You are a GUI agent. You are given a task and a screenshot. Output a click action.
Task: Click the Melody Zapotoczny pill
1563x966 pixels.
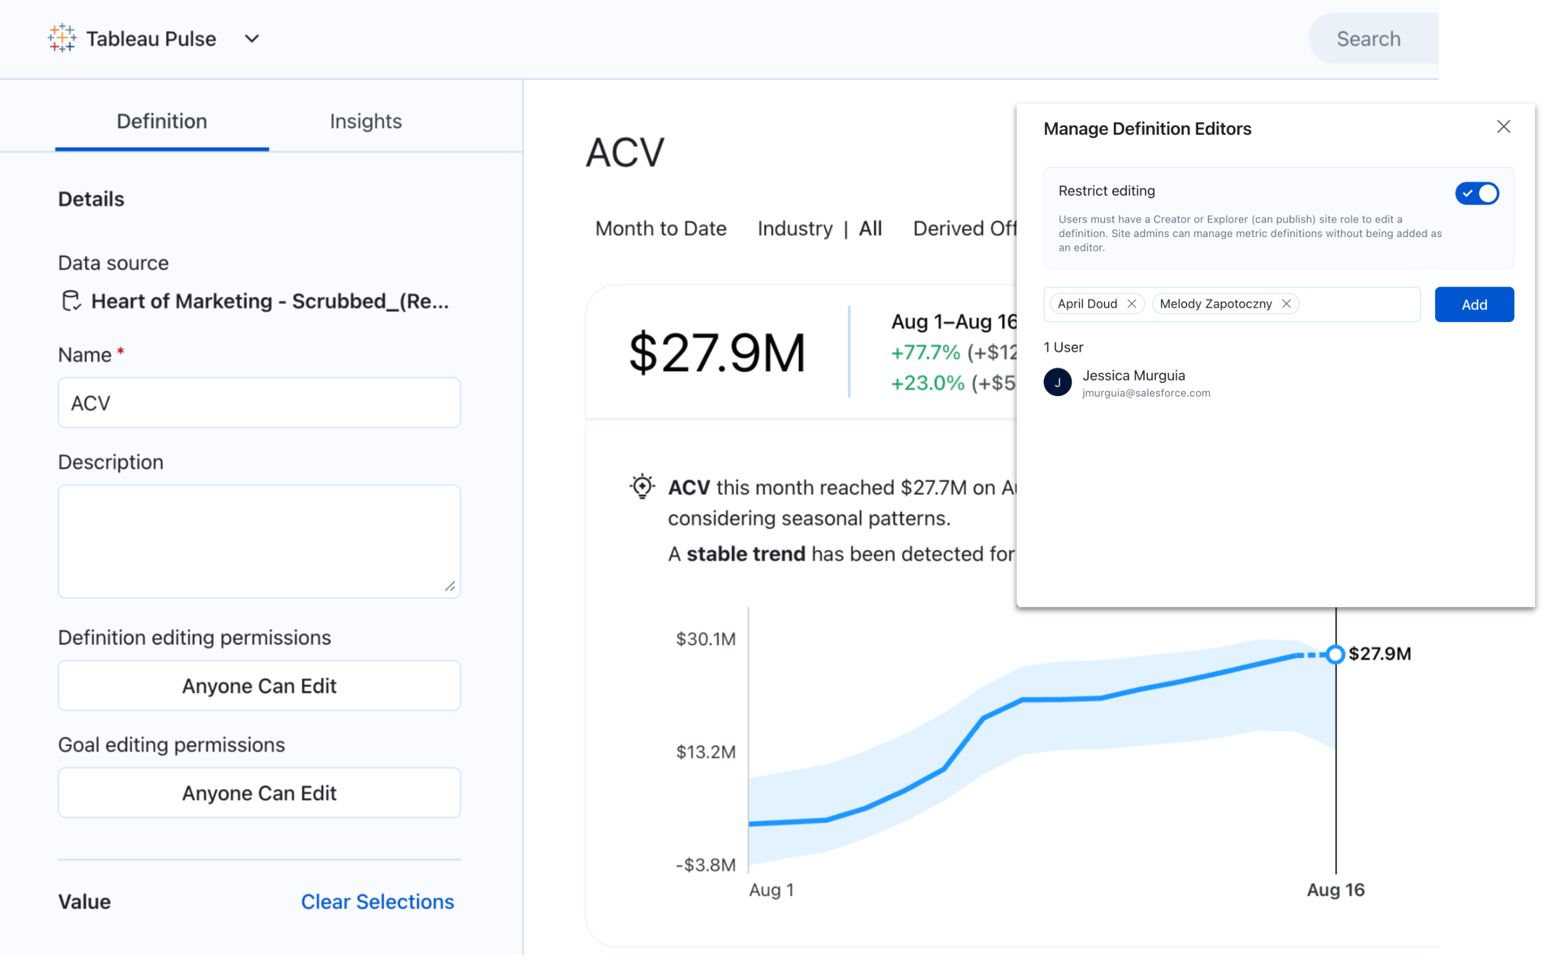(1217, 304)
